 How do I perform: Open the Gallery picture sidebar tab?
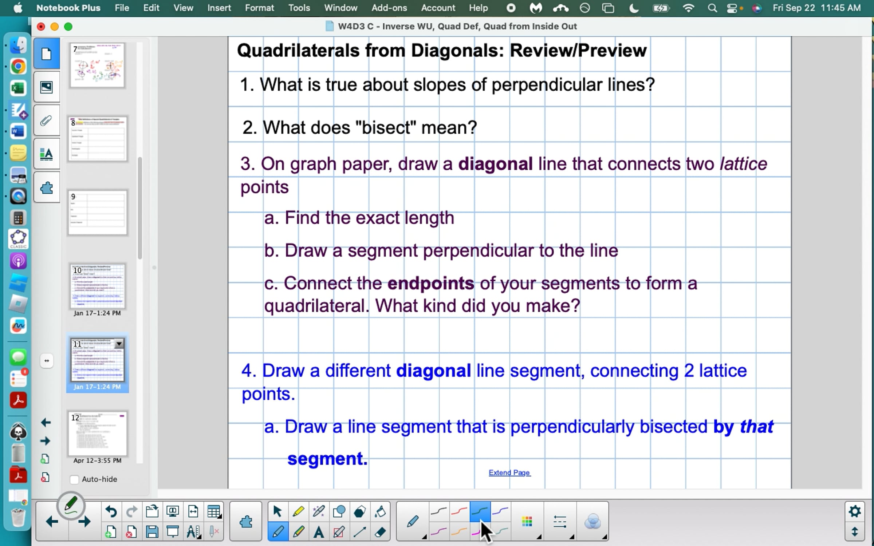46,87
